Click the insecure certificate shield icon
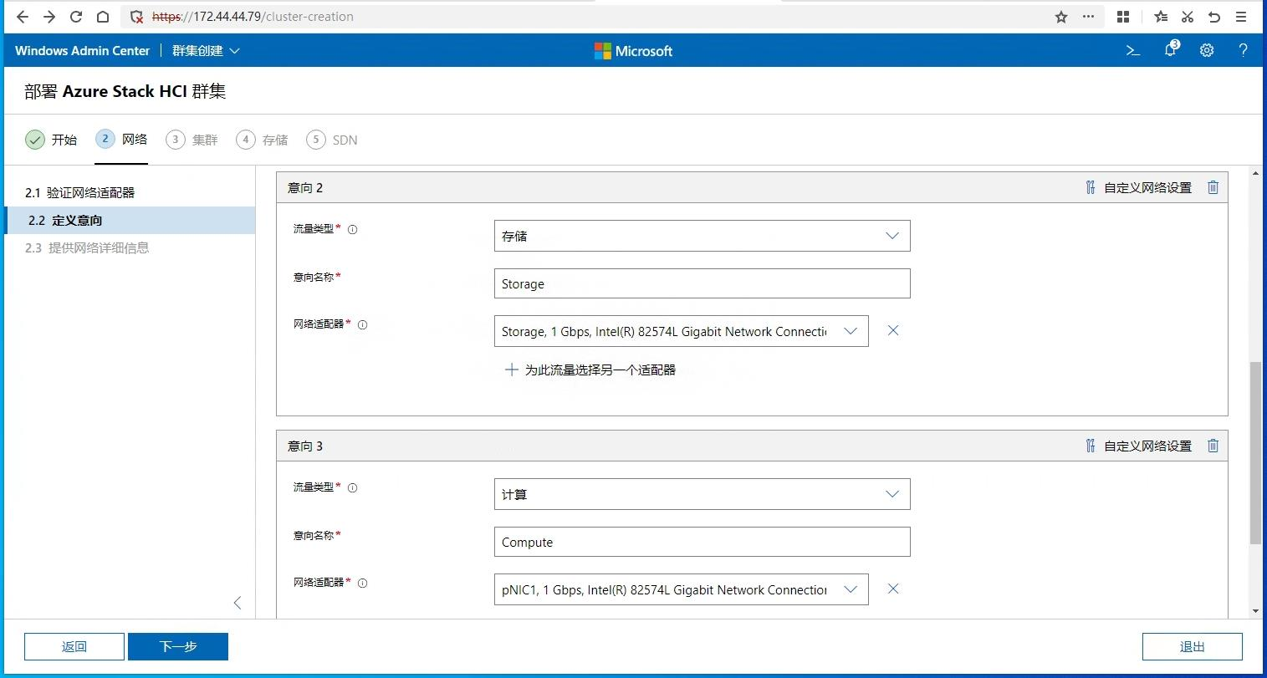The height and width of the screenshot is (678, 1267). coord(137,17)
